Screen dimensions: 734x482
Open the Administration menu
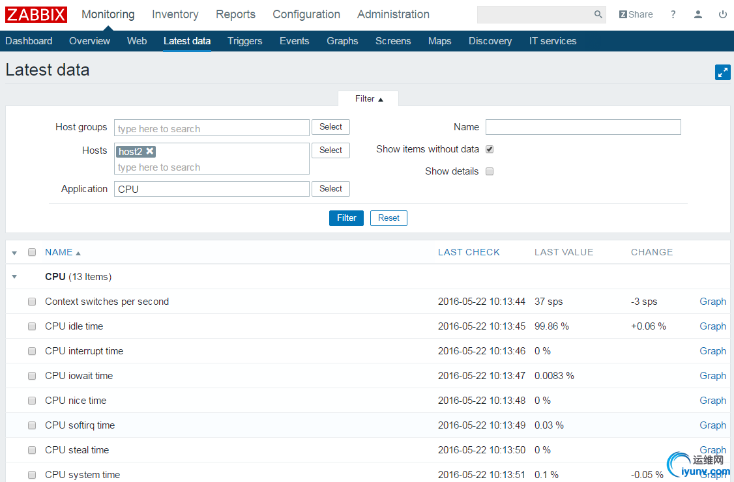point(393,14)
